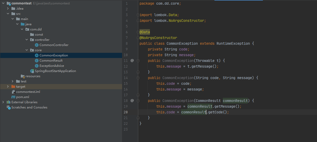317x142 pixels.
Task: Select the const package label
Action: coord(39,35)
